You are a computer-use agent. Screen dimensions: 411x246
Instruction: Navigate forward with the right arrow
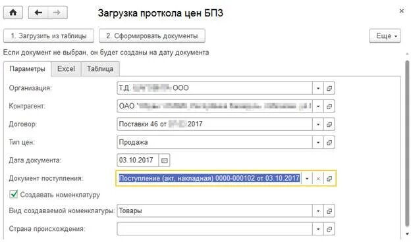pyautogui.click(x=57, y=12)
